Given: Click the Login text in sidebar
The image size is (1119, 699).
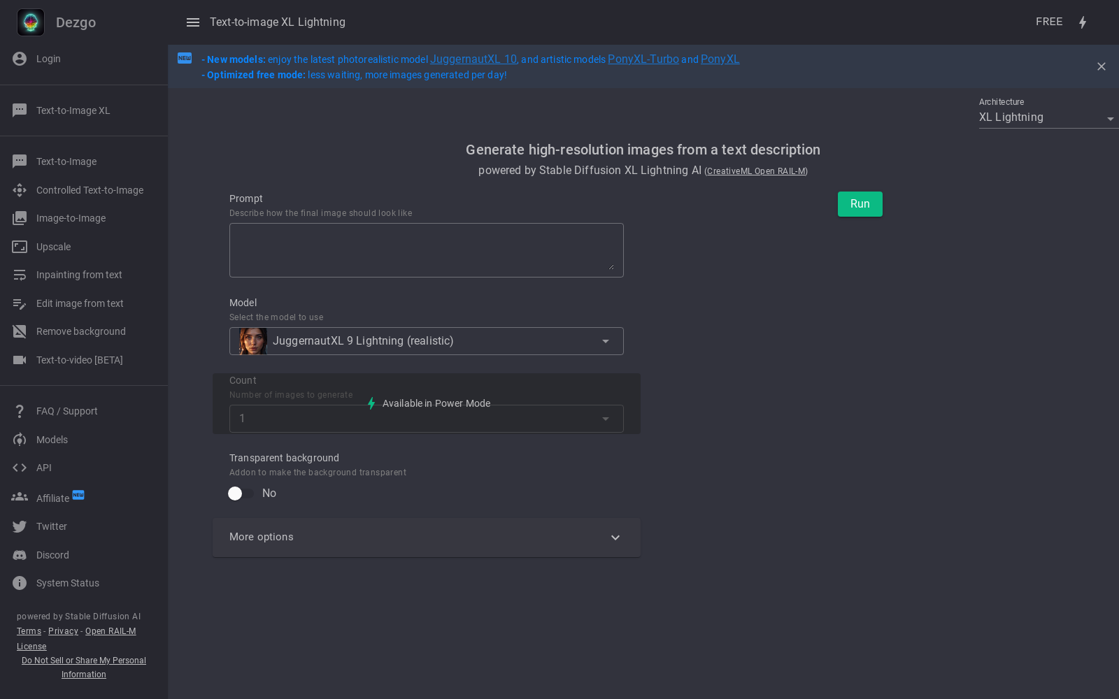Looking at the screenshot, I should [48, 59].
